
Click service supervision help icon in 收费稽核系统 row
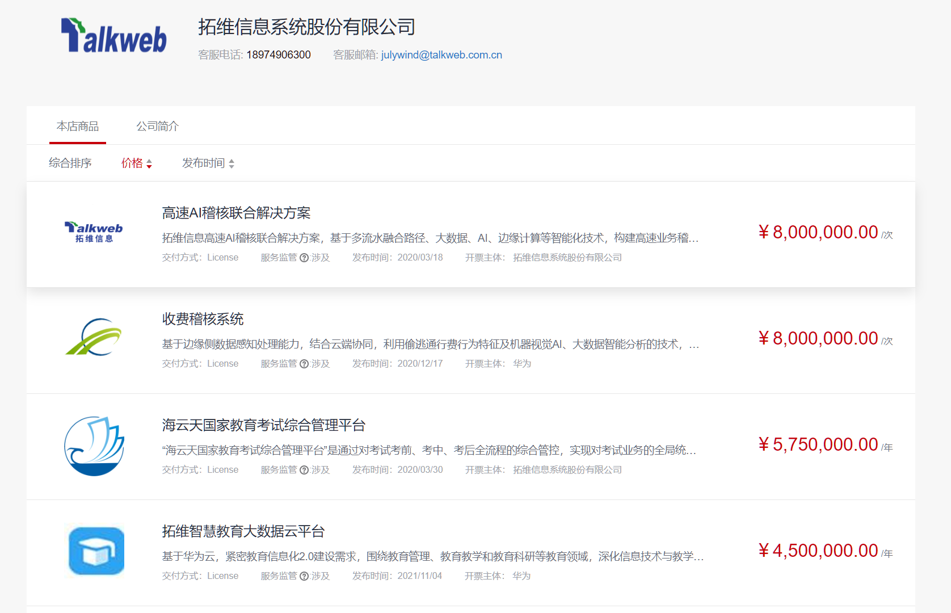pyautogui.click(x=304, y=364)
